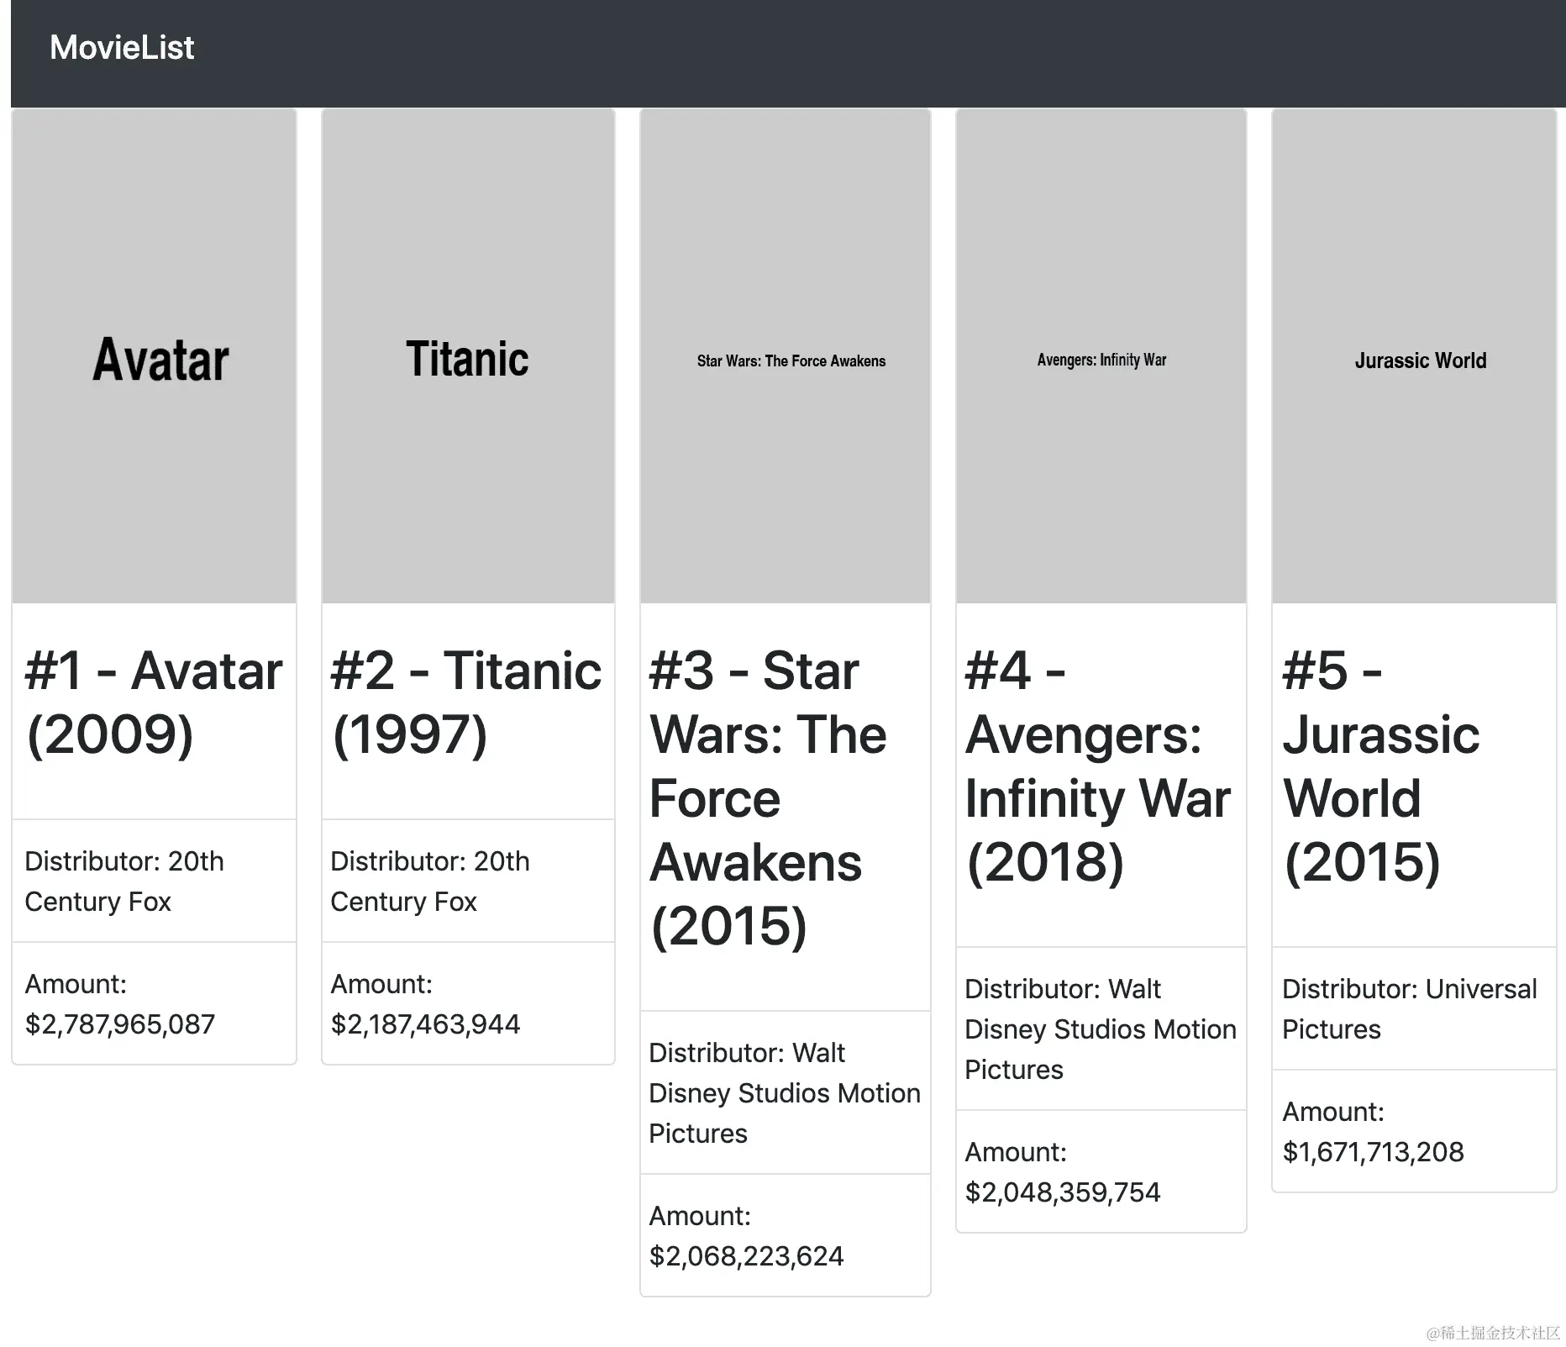This screenshot has width=1566, height=1347.
Task: Click the MovieList brand link
Action: pos(122,47)
